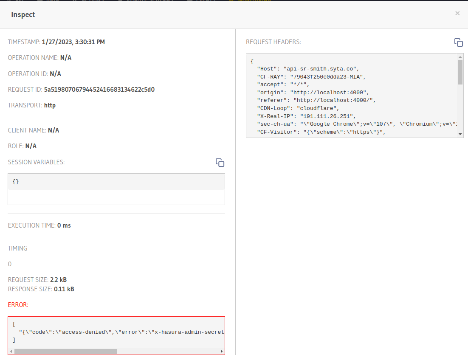Click the timestamp value in the Inspect panel
Viewport: 468px width, 355px height.
tap(74, 42)
